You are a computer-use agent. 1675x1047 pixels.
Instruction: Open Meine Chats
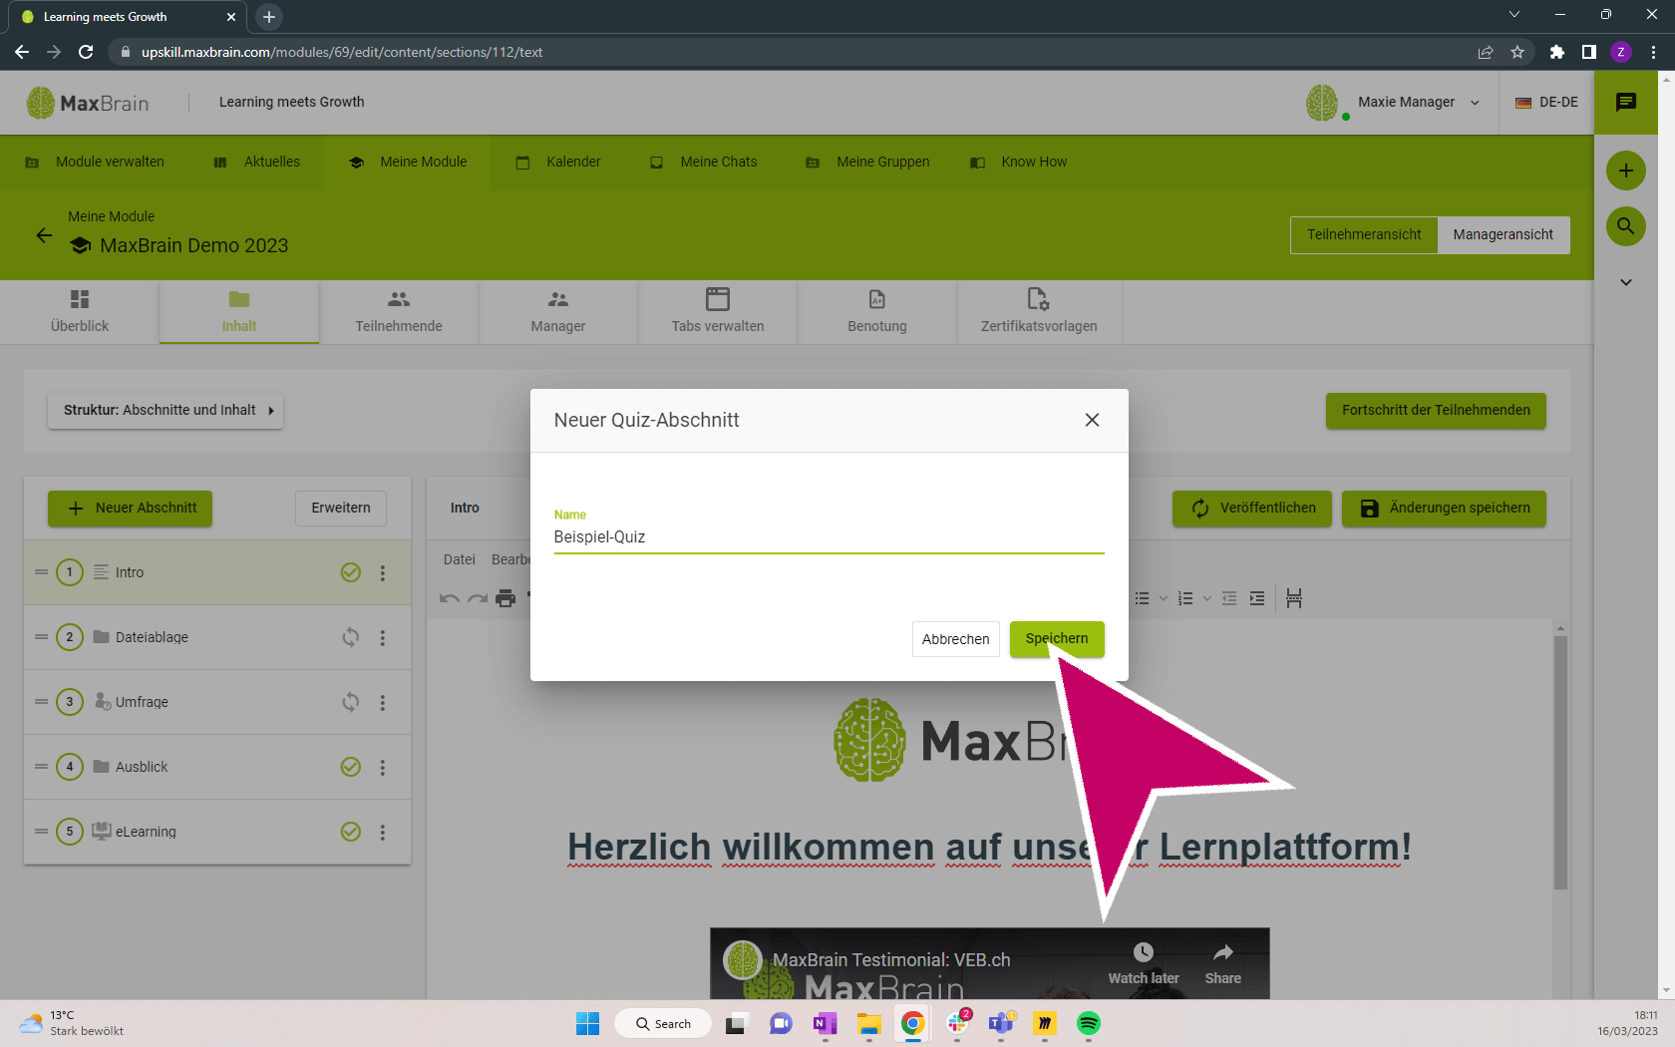[704, 162]
